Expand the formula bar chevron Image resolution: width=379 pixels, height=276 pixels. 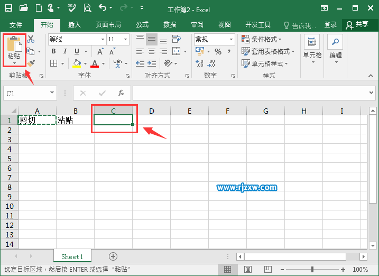[371, 93]
